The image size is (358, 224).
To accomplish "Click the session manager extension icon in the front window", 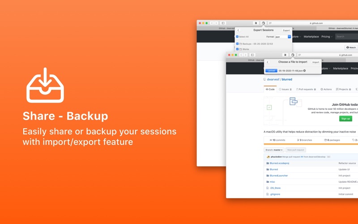I will (x=293, y=55).
